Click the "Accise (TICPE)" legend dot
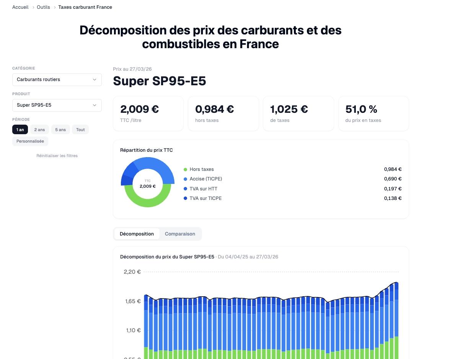The width and height of the screenshot is (463, 359). tap(186, 179)
